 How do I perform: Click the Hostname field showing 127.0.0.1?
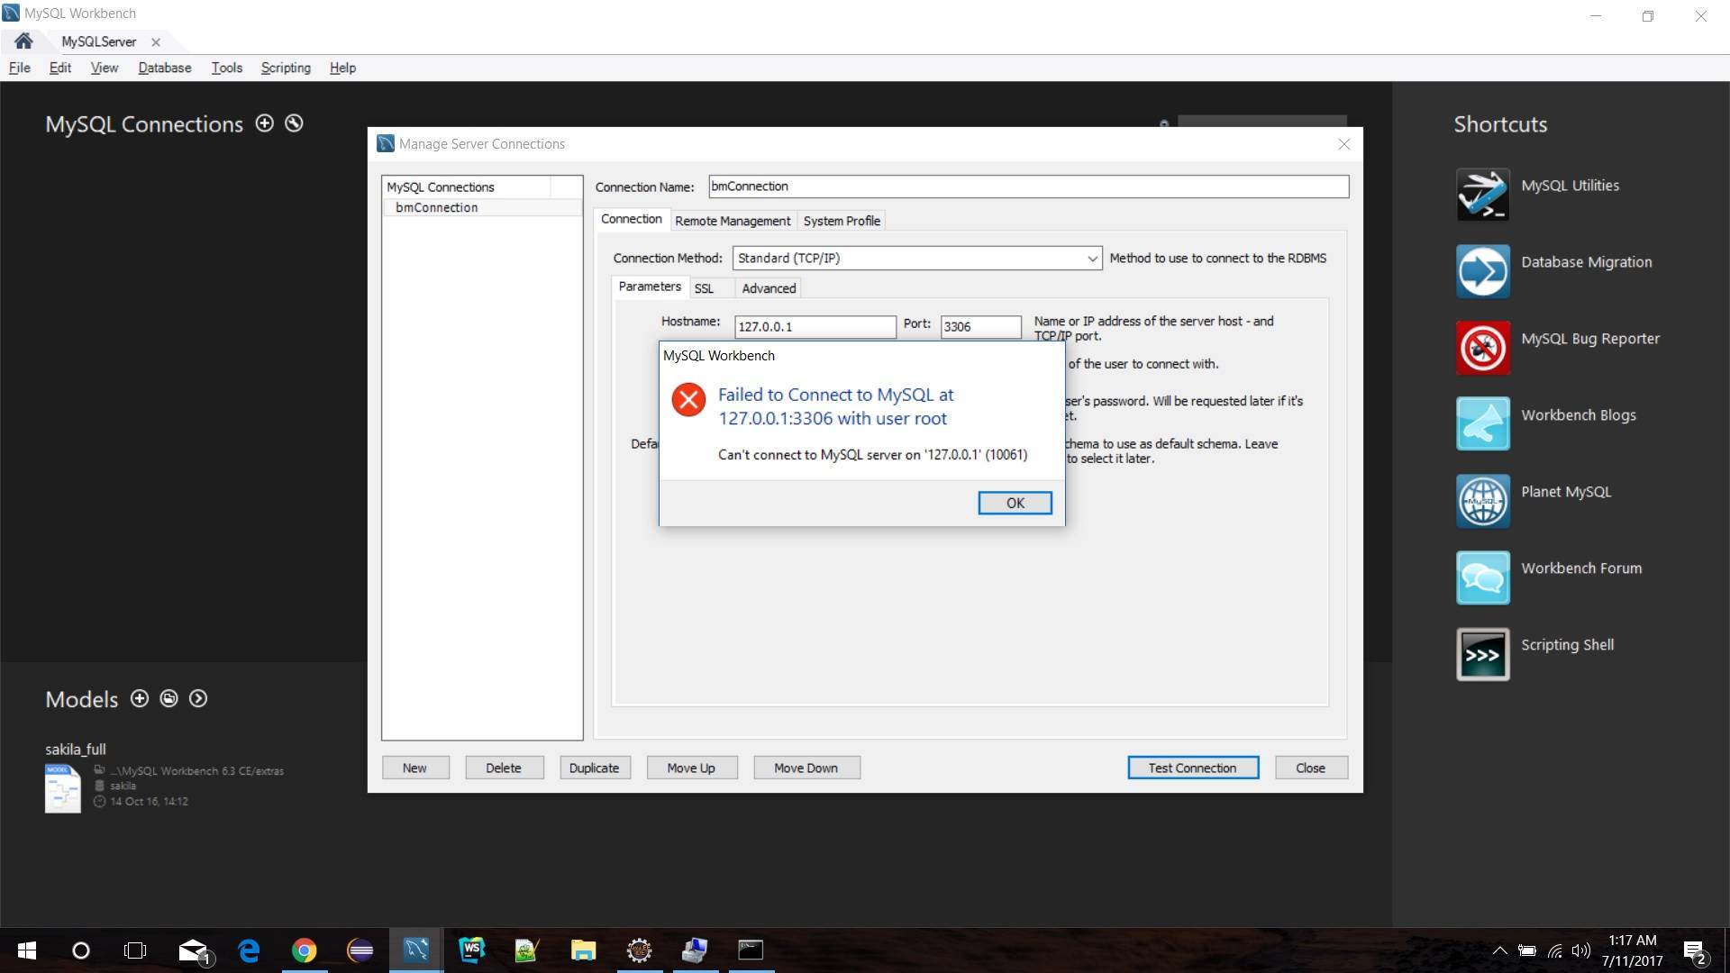(x=815, y=326)
